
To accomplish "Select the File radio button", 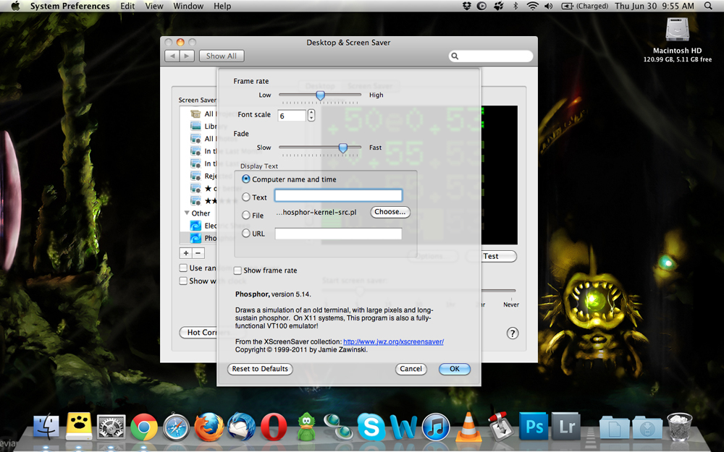I will click(246, 215).
